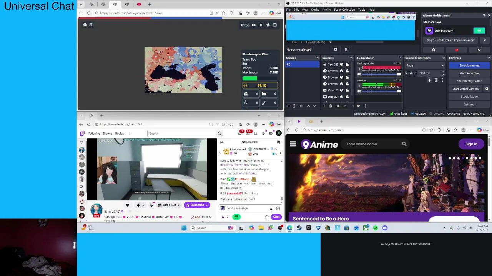
Task: Click Sign in on 9Anime
Action: [471, 144]
